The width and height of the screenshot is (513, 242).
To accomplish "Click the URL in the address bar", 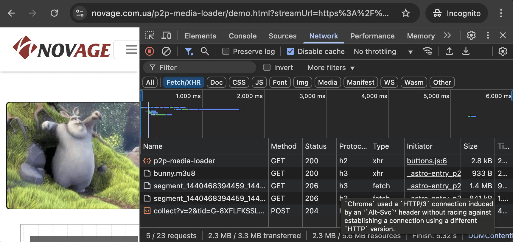I will [x=240, y=13].
